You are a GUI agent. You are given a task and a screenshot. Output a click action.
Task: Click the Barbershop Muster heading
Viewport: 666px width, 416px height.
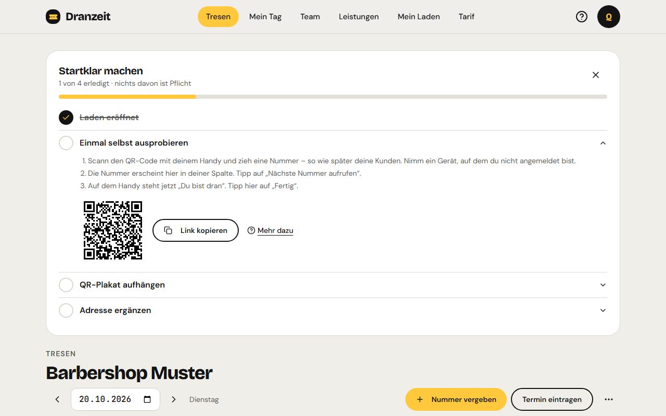[129, 373]
